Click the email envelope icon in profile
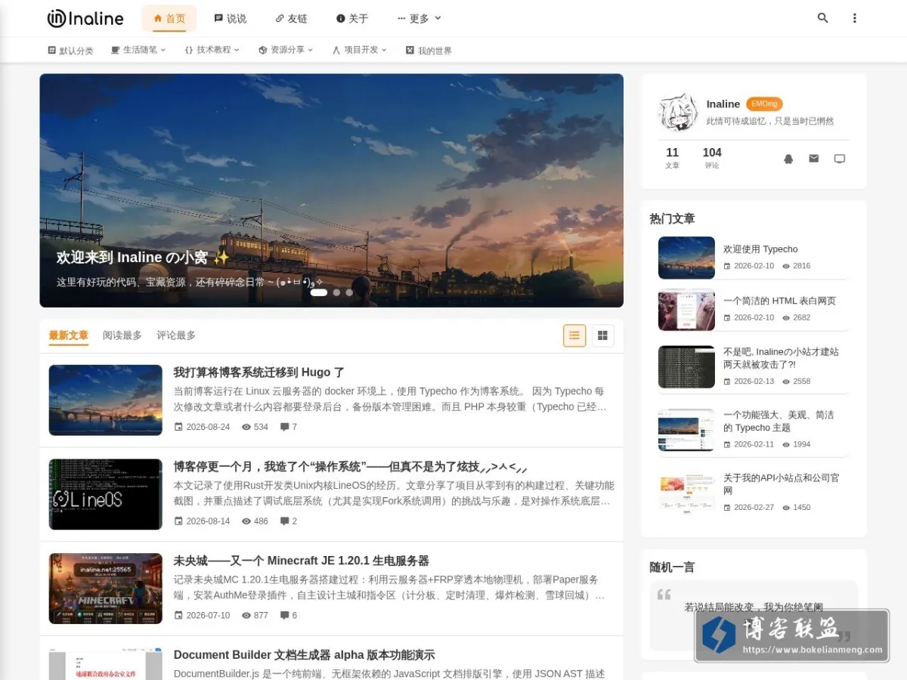Viewport: 907px width, 680px height. tap(814, 159)
